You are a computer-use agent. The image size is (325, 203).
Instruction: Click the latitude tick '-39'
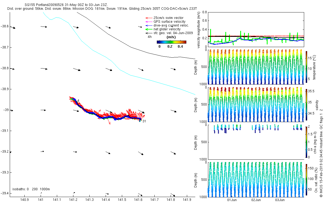pos(6,110)
